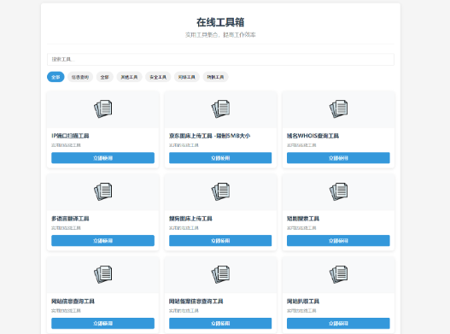Image resolution: width=450 pixels, height=334 pixels.
Task: Click the document icon on 短剧搜索工具 card
Action: click(338, 191)
